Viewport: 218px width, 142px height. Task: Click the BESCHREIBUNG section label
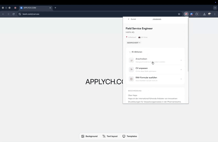click(x=135, y=91)
